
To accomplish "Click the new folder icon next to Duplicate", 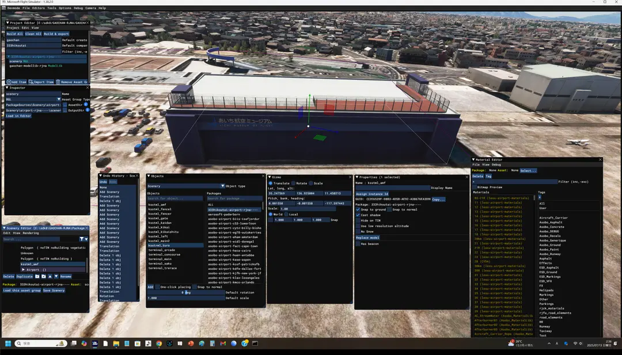I will click(x=37, y=276).
